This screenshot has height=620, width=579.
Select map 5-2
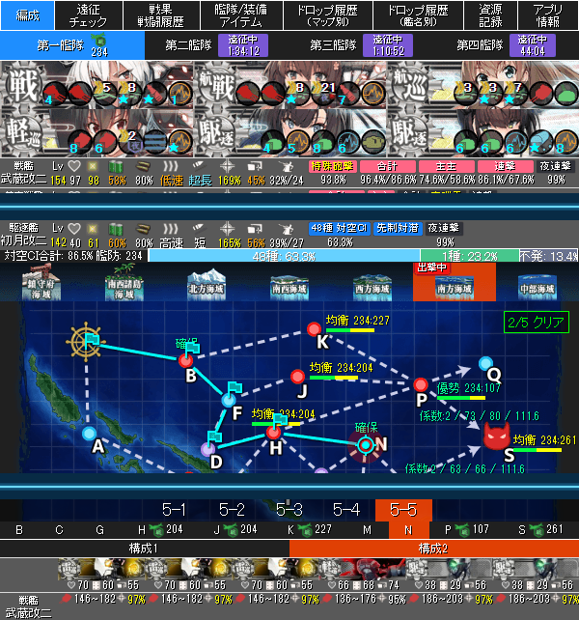click(x=232, y=510)
